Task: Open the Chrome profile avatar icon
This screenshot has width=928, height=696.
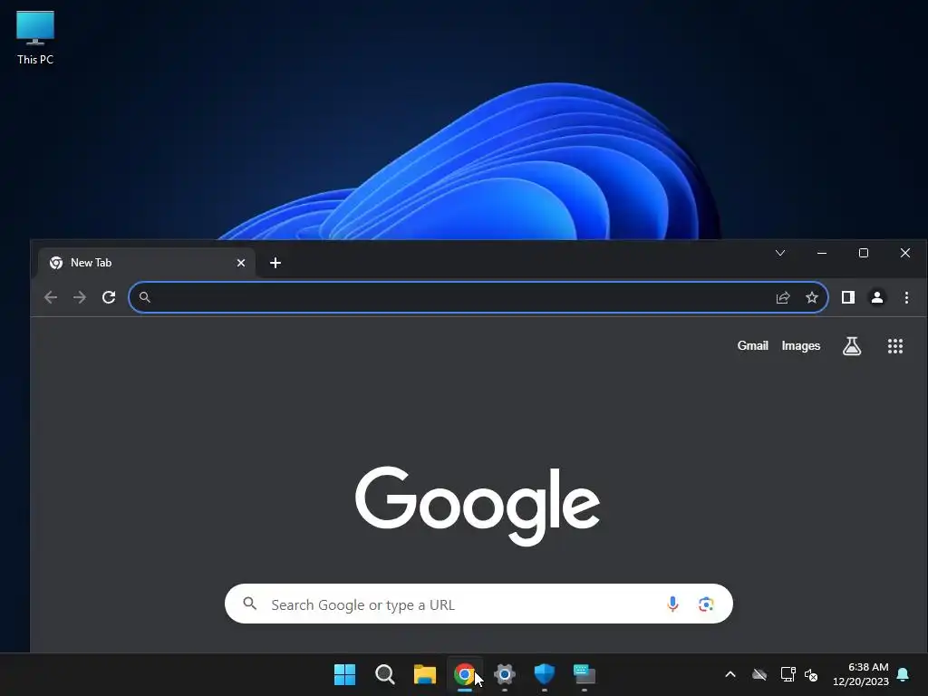Action: 877,297
